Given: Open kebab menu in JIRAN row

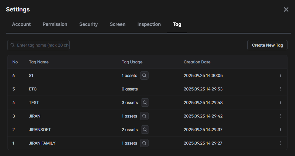Looking at the screenshot, I should tap(281, 116).
